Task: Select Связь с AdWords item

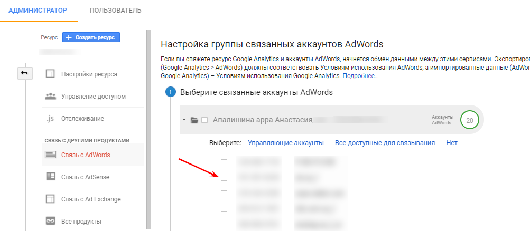Action: coord(92,155)
